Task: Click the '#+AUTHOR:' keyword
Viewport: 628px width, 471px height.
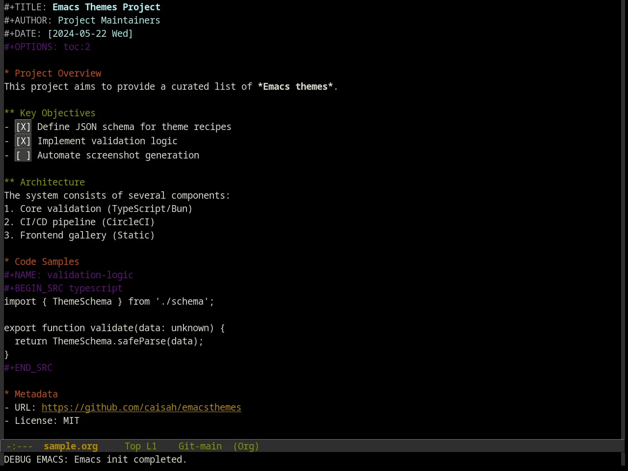Action: (28, 20)
